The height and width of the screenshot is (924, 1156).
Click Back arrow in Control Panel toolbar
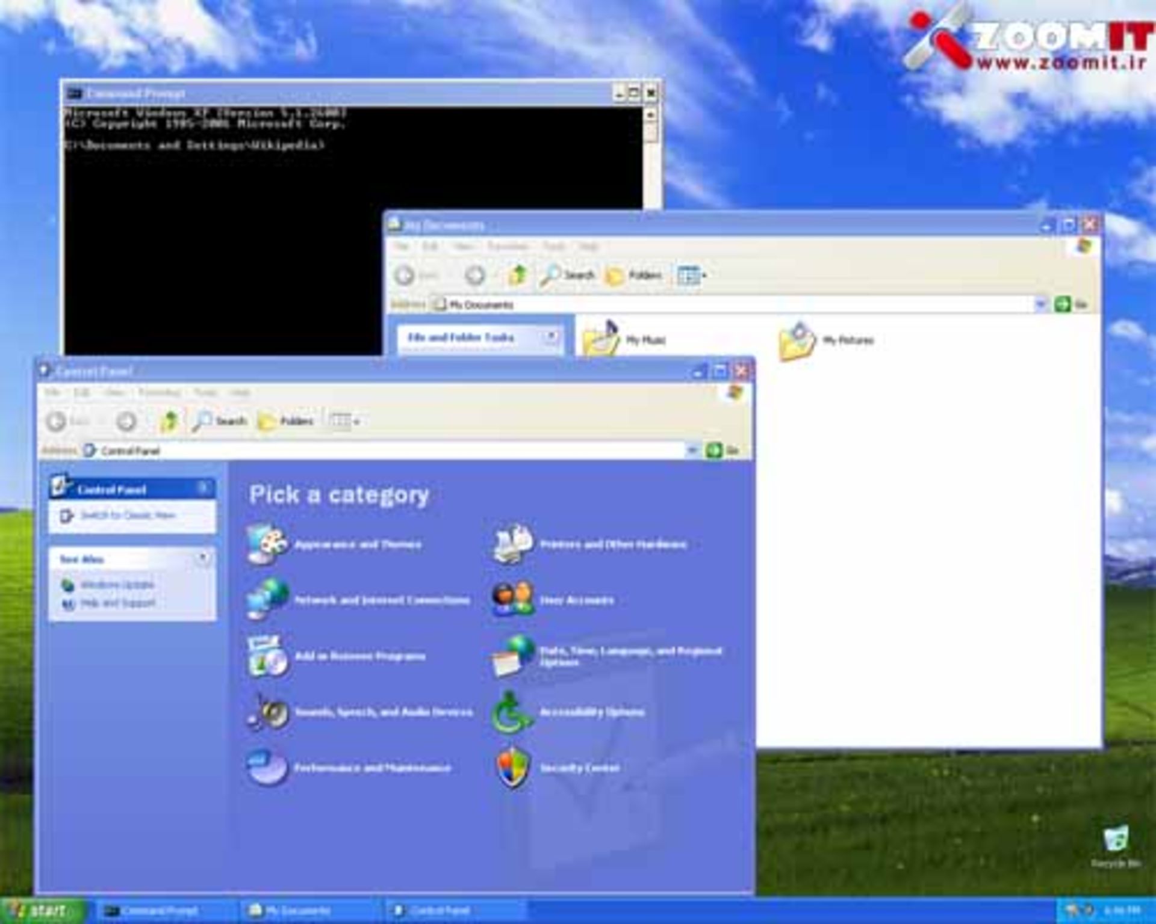tap(57, 421)
